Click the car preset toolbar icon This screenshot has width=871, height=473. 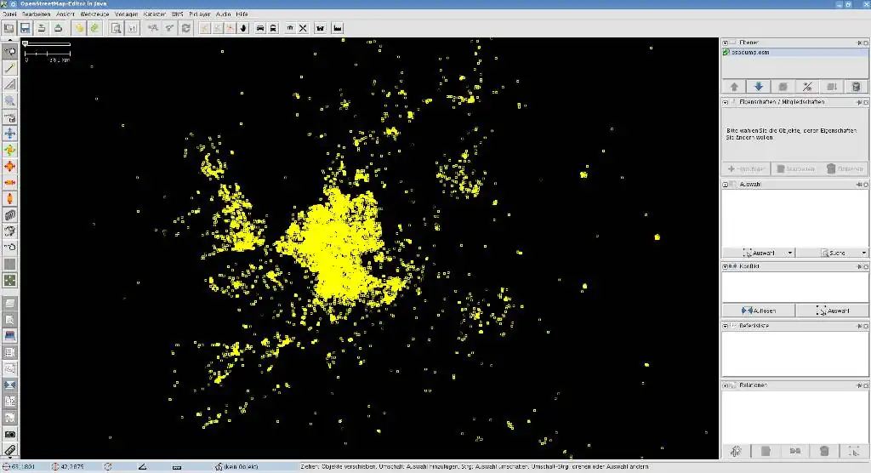[259, 28]
